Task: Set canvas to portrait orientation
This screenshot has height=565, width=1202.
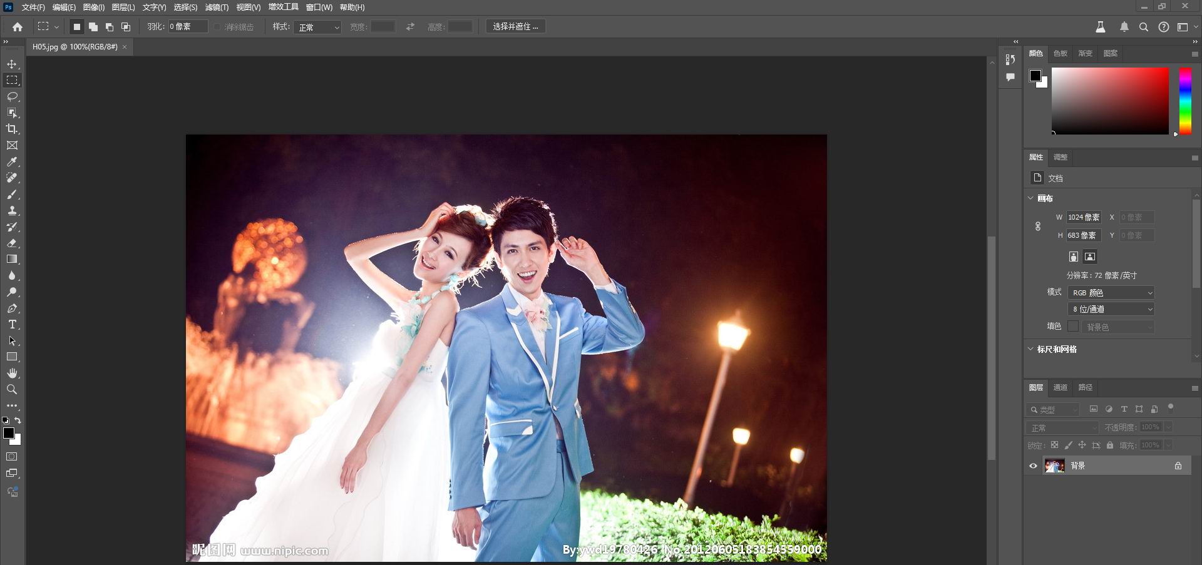Action: [x=1074, y=257]
